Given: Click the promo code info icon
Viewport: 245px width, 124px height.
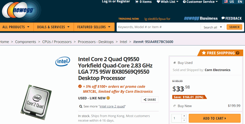Looking at the screenshot, I should pos(80,86).
